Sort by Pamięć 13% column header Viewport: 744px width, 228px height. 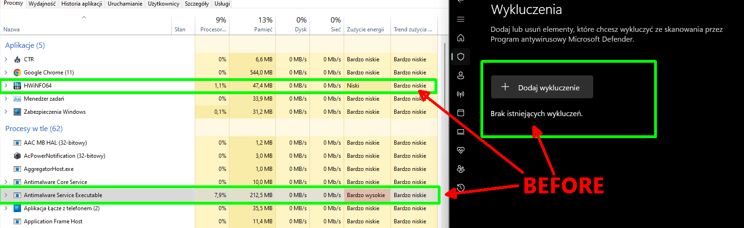[x=252, y=24]
